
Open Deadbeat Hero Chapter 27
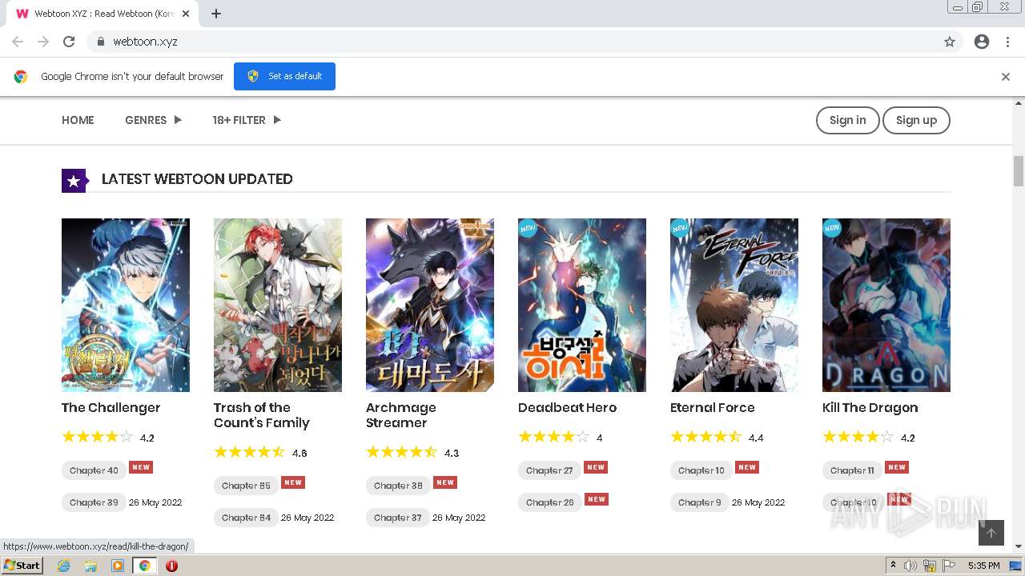549,470
